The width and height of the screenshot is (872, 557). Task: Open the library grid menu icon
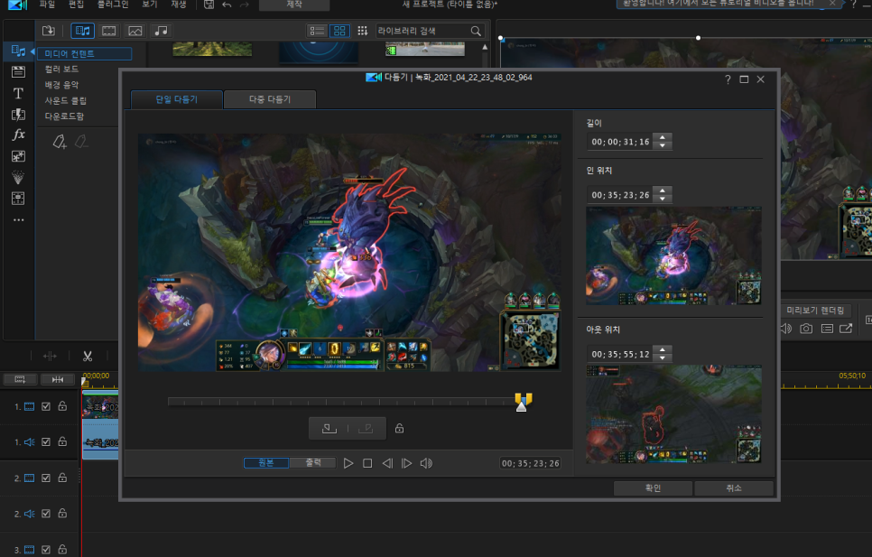click(362, 31)
